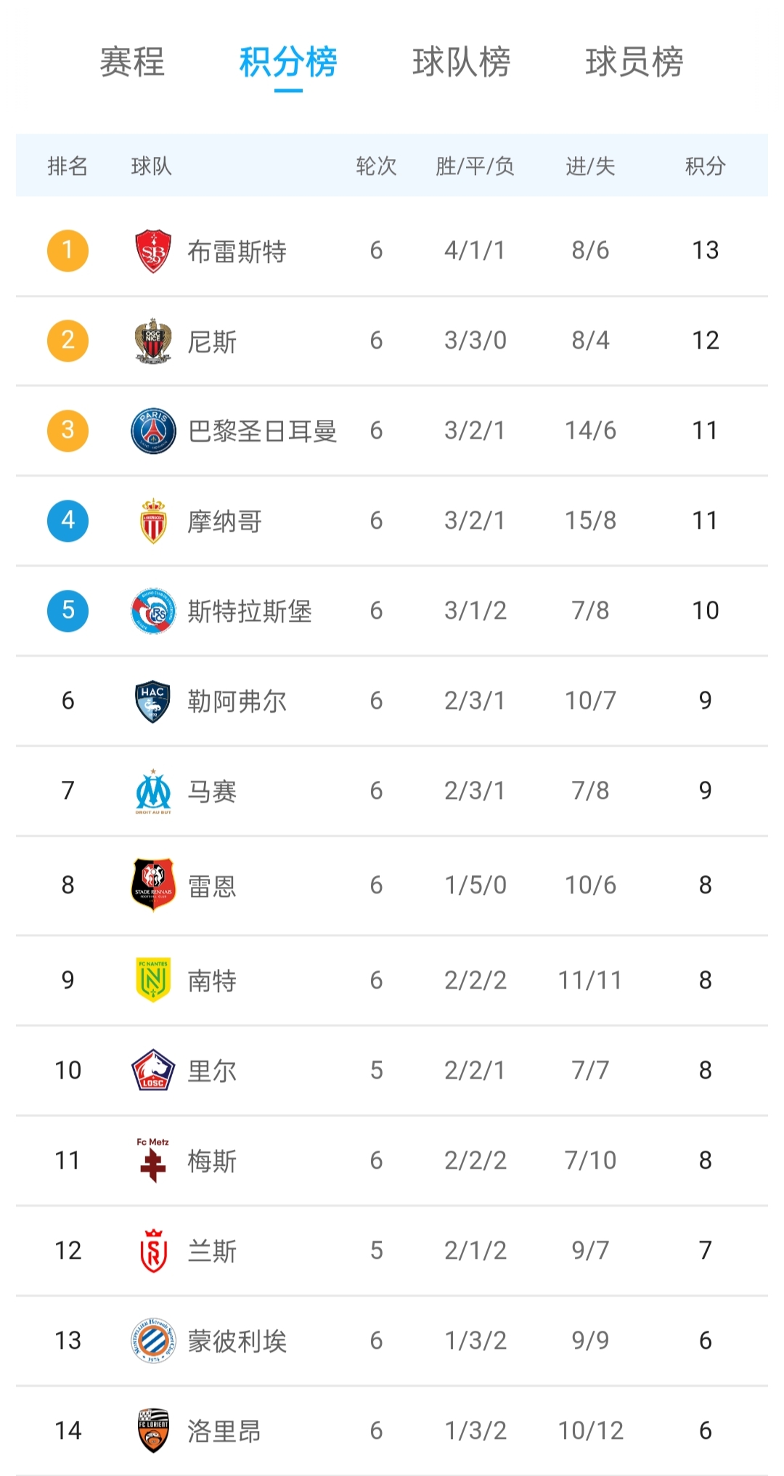Tap the Stade Rennais crest

[x=153, y=885]
